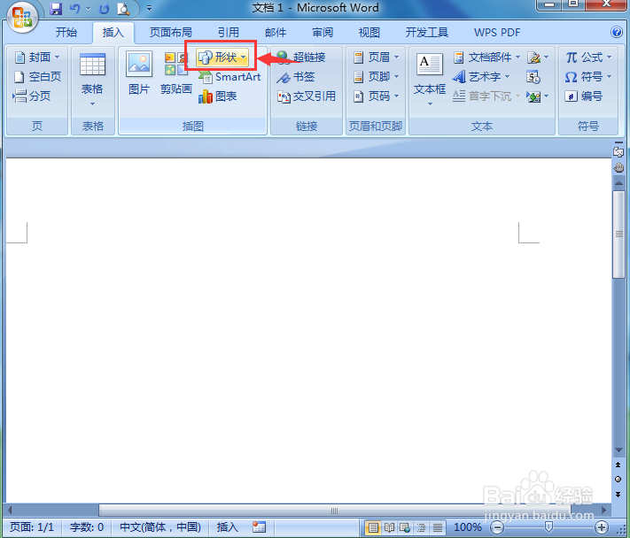Click the 页面: 1/1 status indicator
The height and width of the screenshot is (538, 630).
click(32, 526)
